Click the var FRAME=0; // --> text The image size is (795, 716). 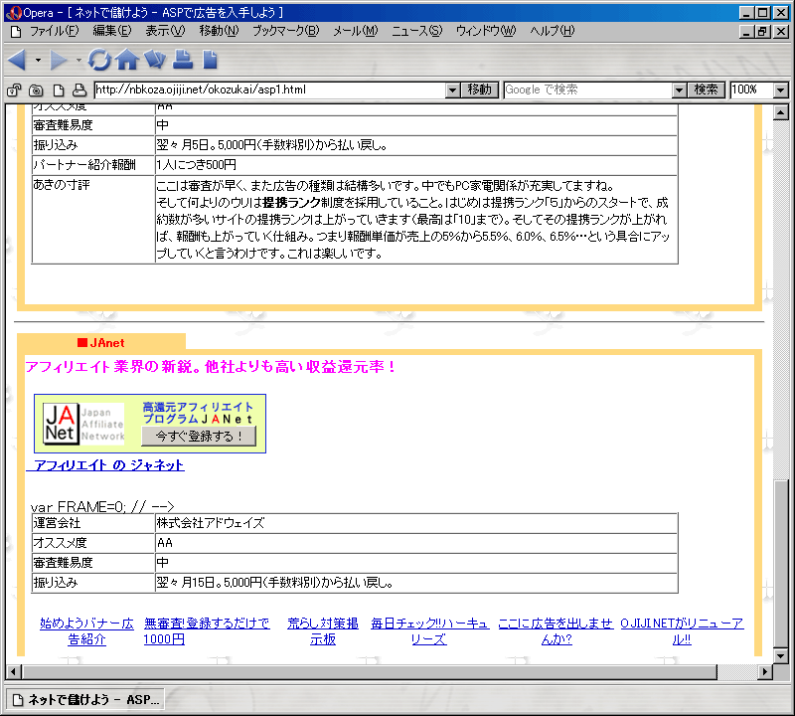pyautogui.click(x=102, y=506)
